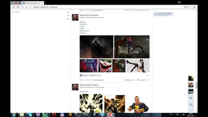Screen dimensions: 208x117
Task: Open the taskbar clock showing 28.07.2015
Action: tap(191, 115)
